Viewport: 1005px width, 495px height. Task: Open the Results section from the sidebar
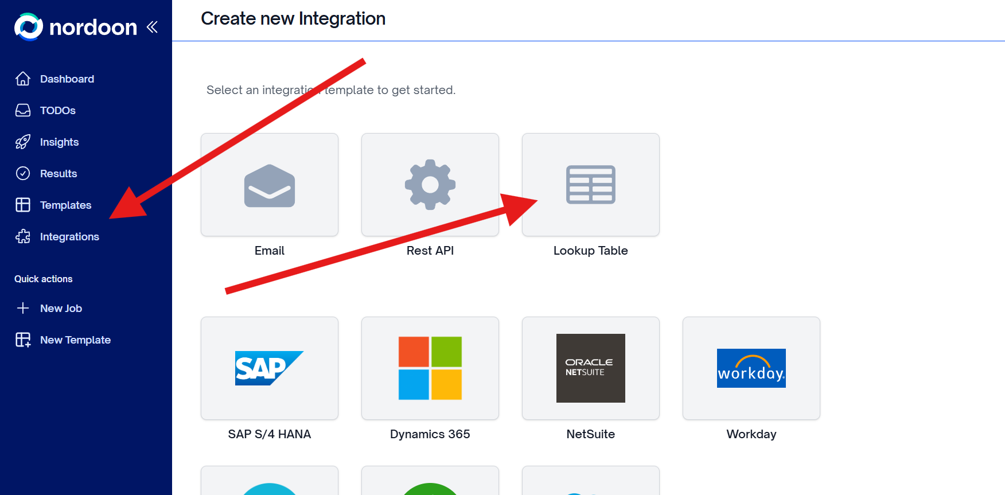click(58, 173)
